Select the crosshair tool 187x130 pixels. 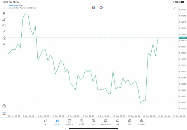tap(4, 7)
